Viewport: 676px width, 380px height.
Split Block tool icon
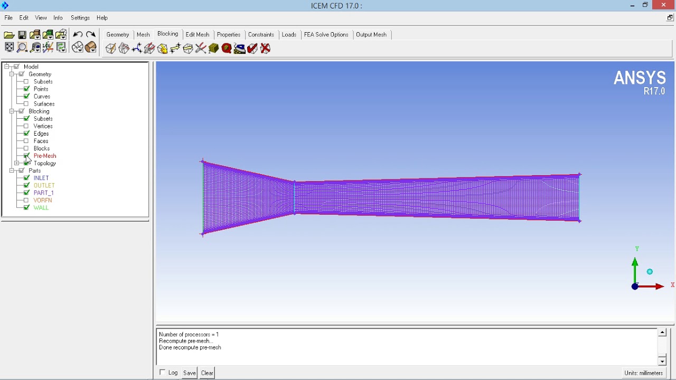pos(124,49)
